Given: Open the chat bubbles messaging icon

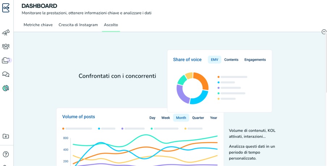Looking at the screenshot, I should (6, 74).
